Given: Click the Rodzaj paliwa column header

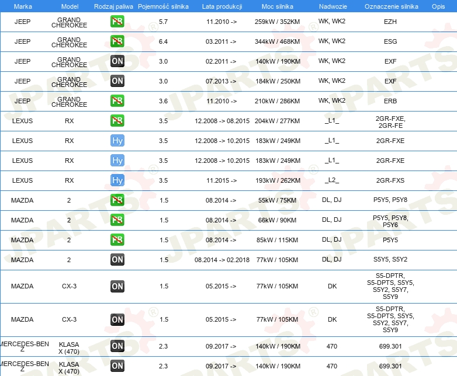Looking at the screenshot, I should (x=113, y=6).
